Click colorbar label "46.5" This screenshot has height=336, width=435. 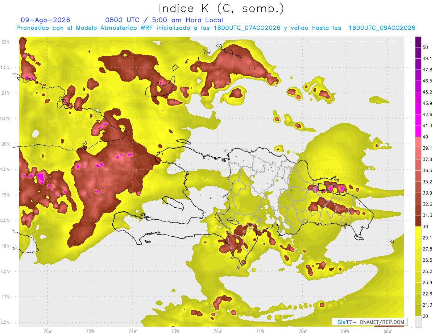coord(427,81)
